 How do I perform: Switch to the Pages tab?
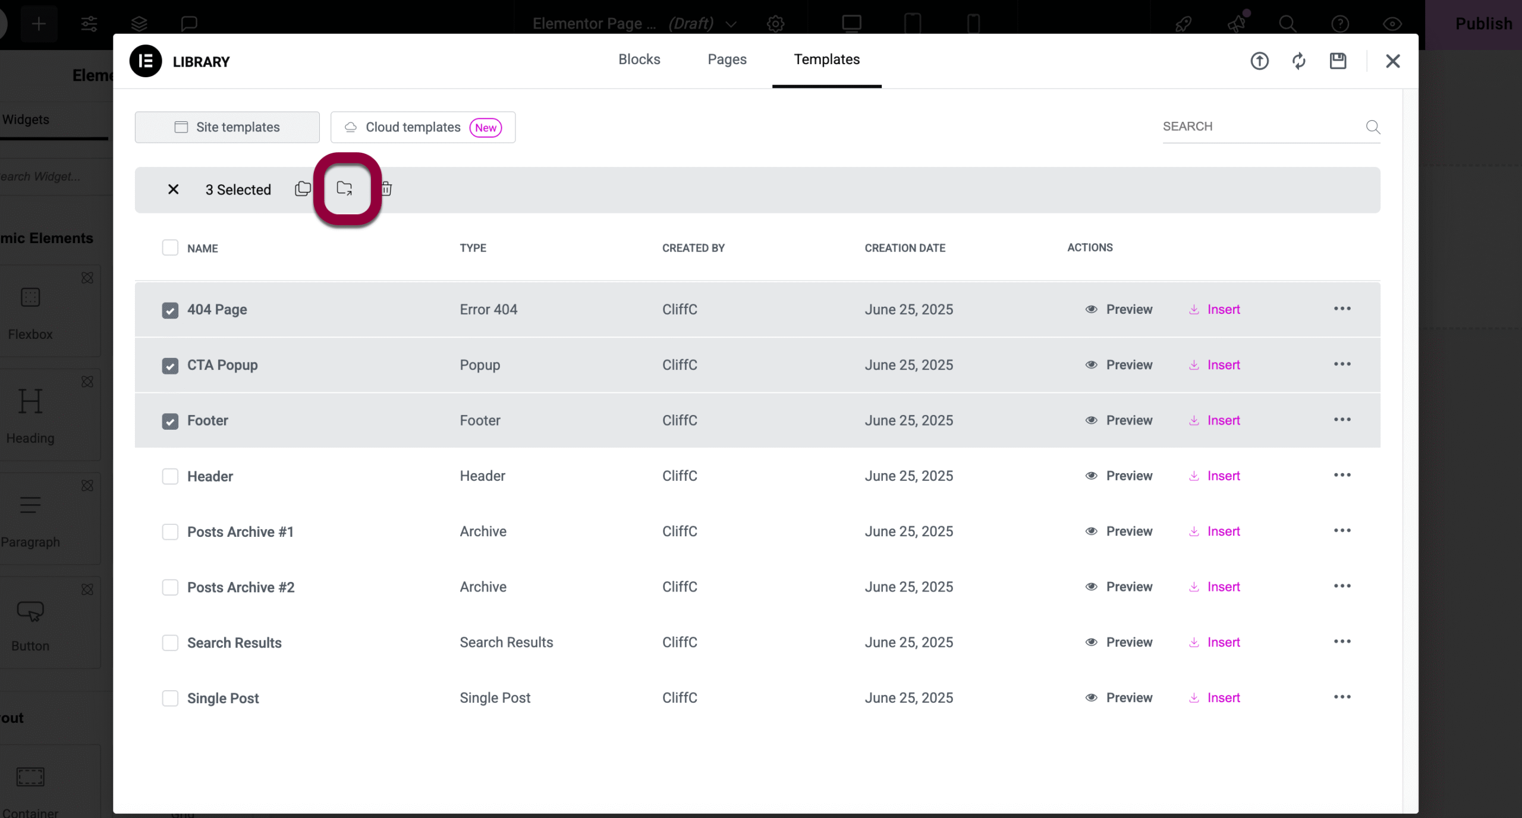[x=727, y=59]
